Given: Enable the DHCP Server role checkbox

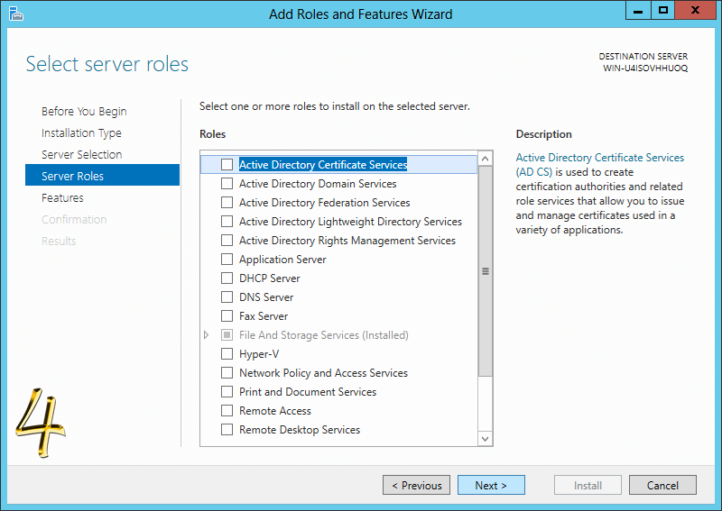Looking at the screenshot, I should pos(227,278).
